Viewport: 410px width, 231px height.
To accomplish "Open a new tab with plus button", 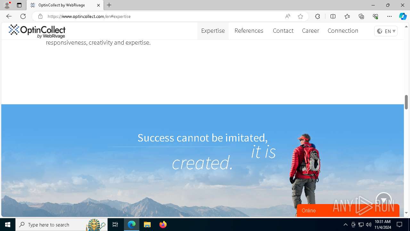I will pos(109,5).
